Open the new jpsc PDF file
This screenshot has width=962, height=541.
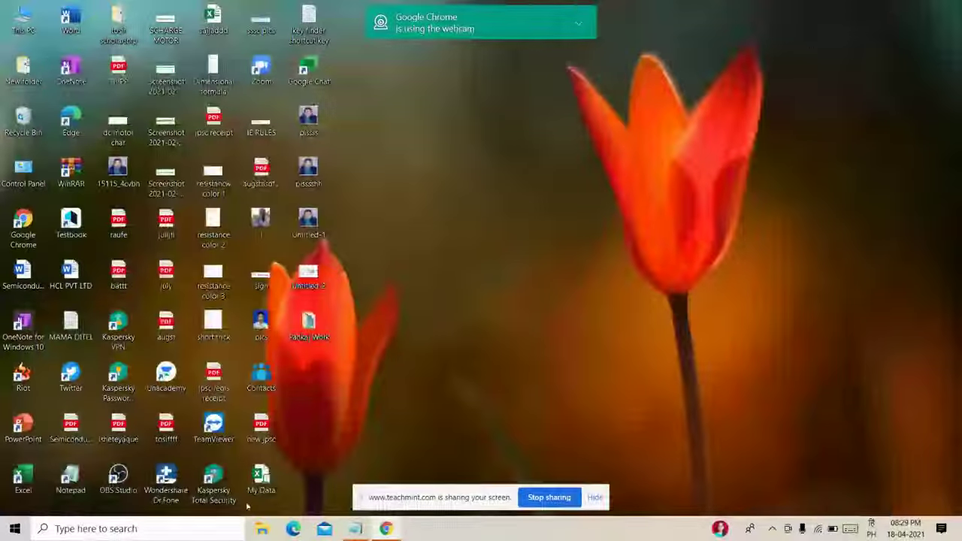(x=261, y=428)
